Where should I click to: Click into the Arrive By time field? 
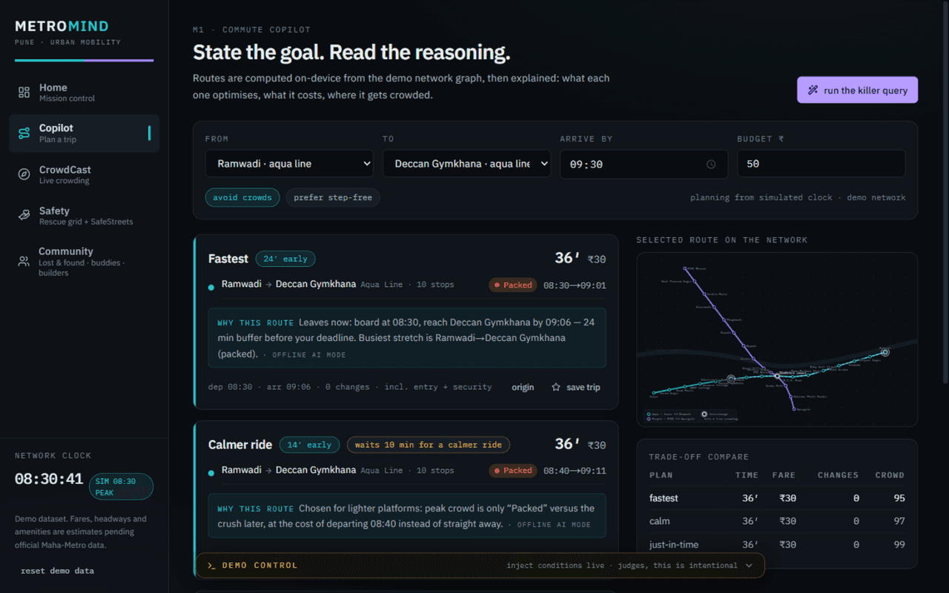(644, 164)
